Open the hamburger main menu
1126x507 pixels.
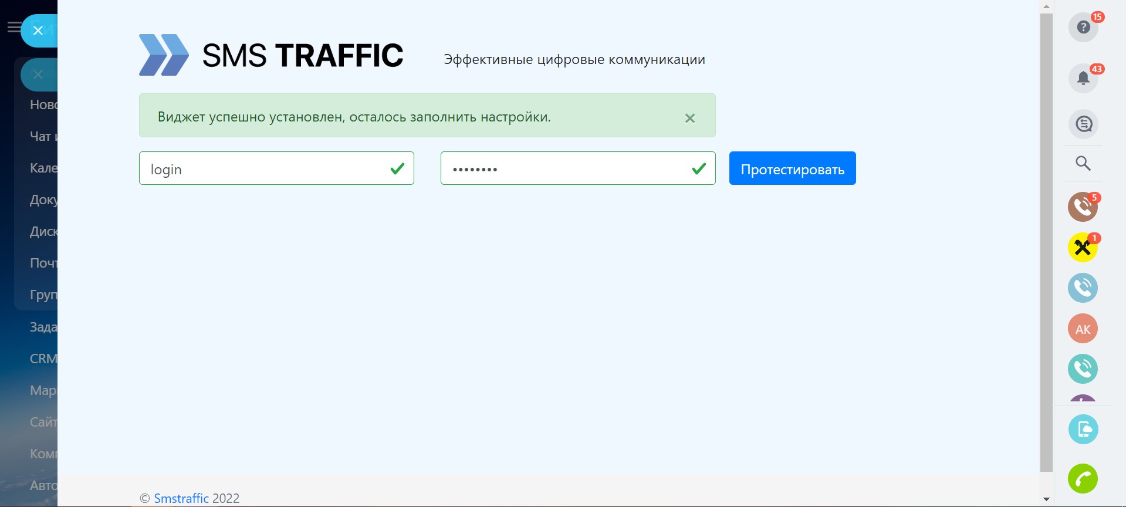[x=14, y=28]
